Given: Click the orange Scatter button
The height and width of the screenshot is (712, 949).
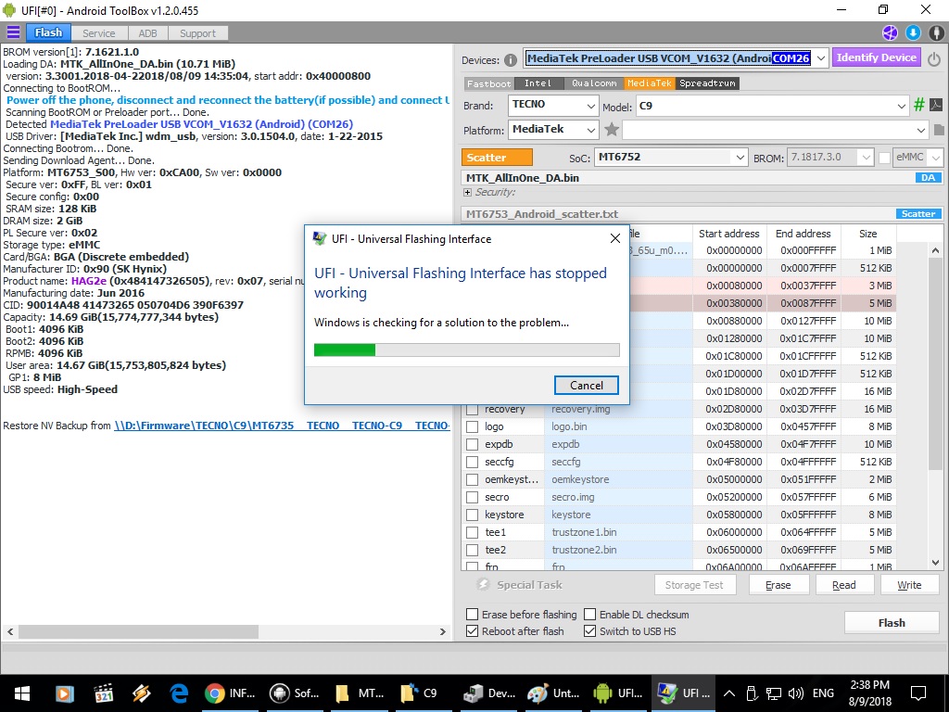Looking at the screenshot, I should (497, 158).
